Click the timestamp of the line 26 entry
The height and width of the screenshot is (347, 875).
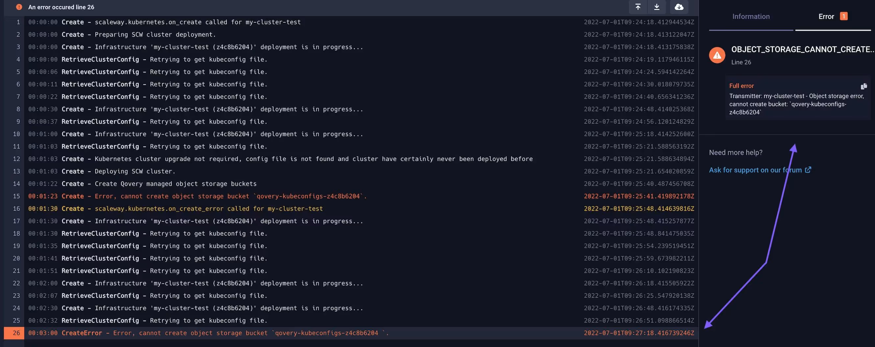pyautogui.click(x=639, y=333)
